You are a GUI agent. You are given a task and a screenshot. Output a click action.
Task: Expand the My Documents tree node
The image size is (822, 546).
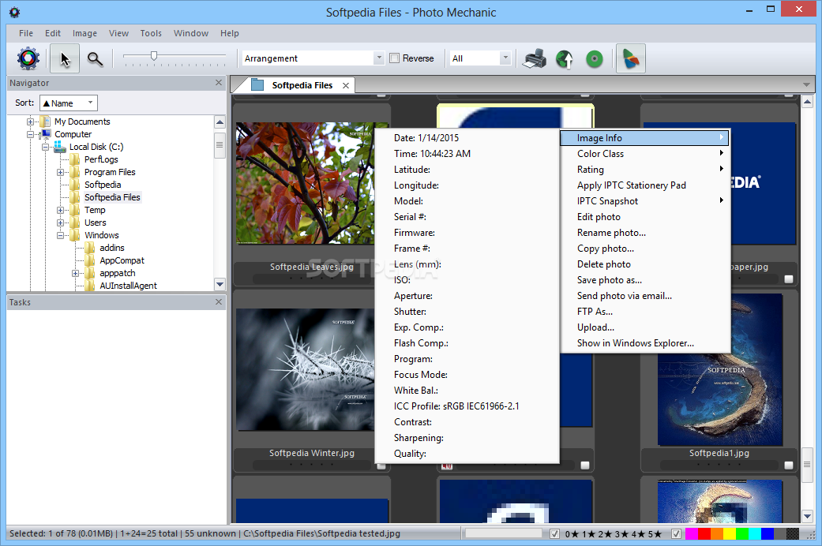pos(31,122)
